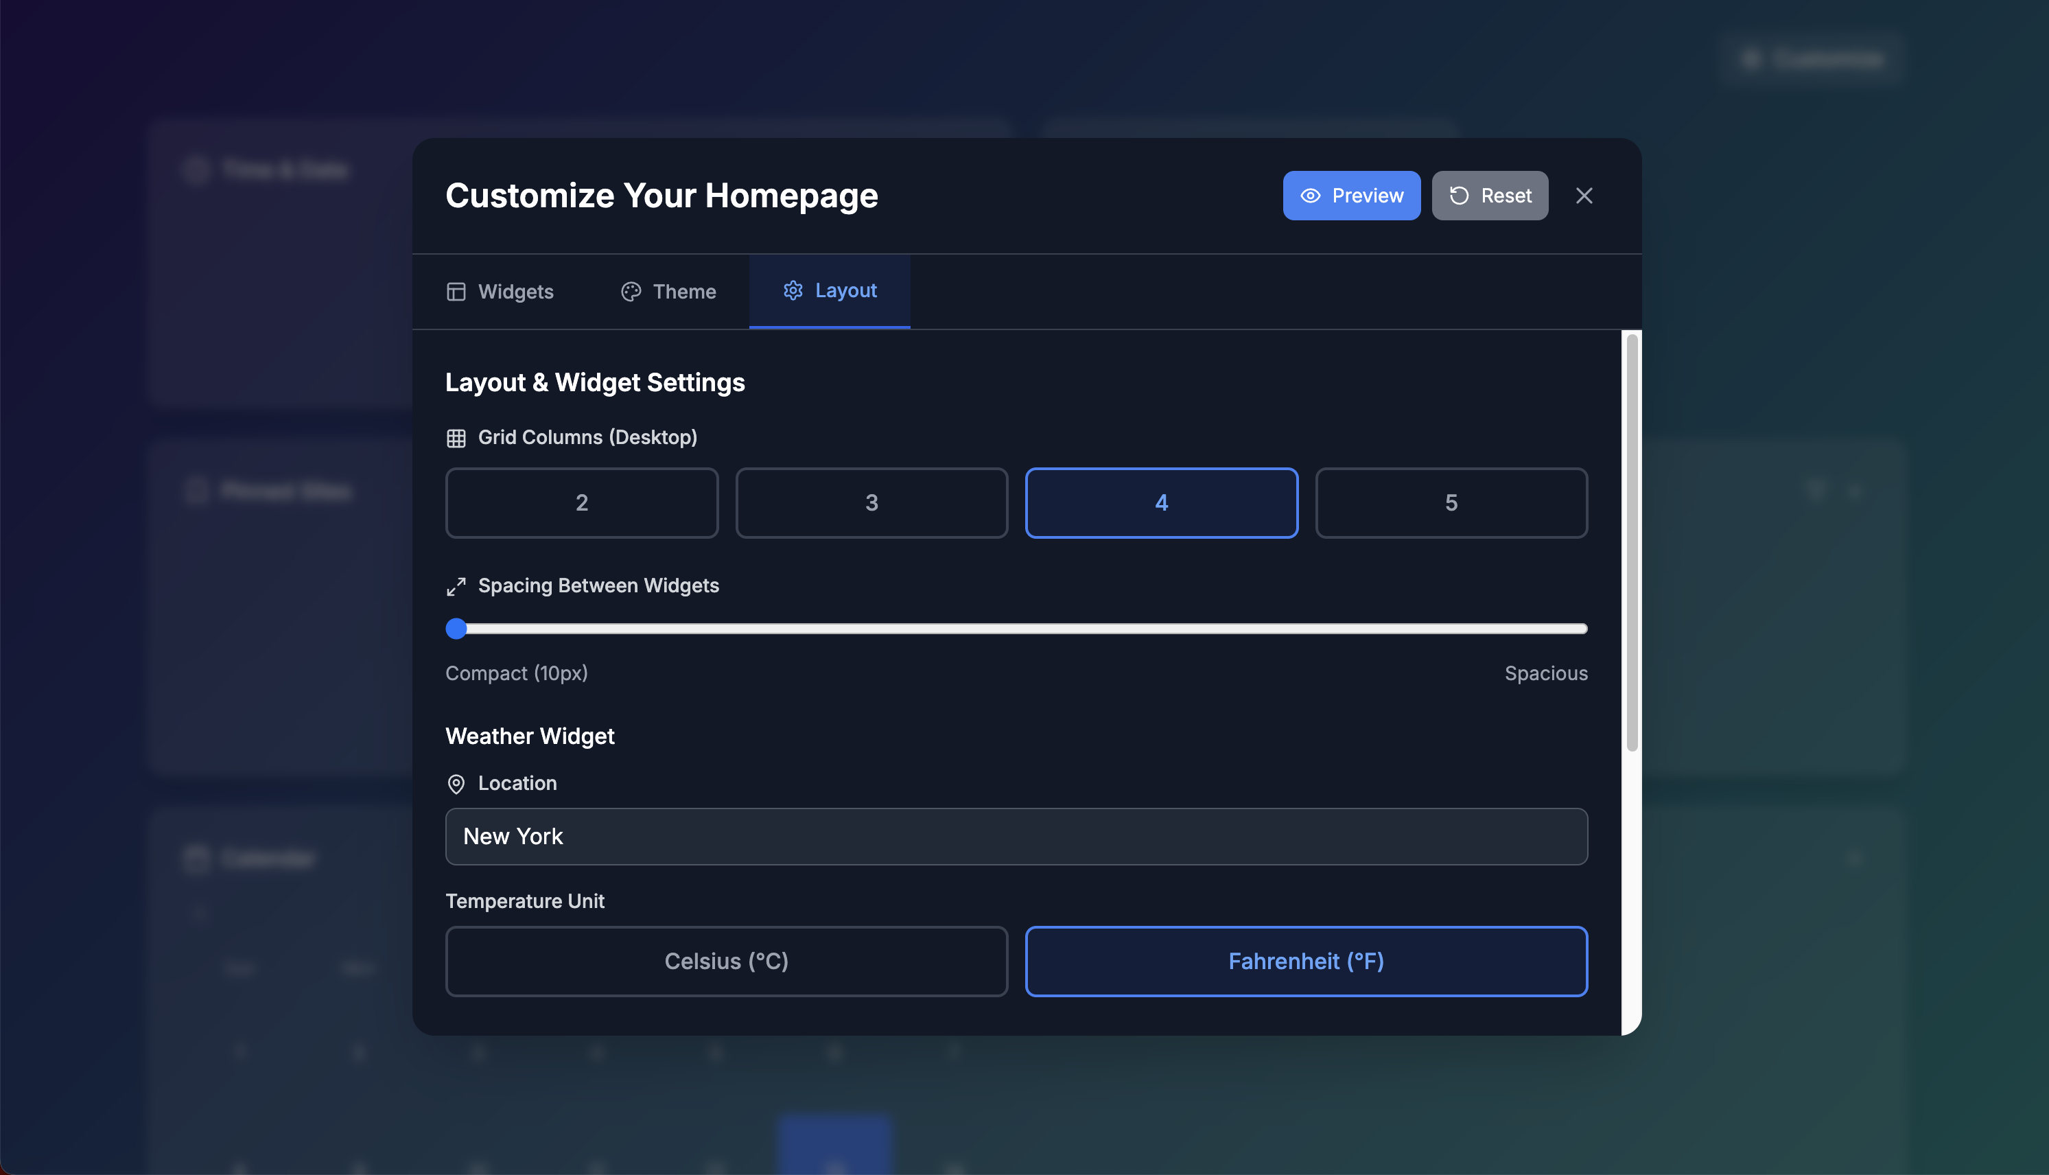Click the eye icon on Preview button

click(1310, 196)
